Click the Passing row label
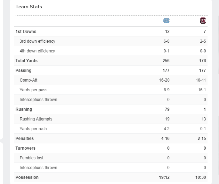Viewport: 219px width, 184px height. coord(23,70)
